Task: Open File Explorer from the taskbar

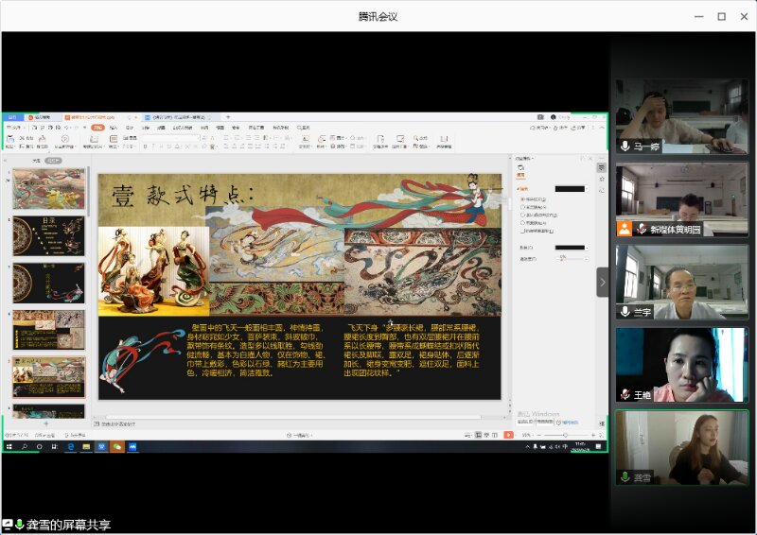Action: pyautogui.click(x=85, y=446)
